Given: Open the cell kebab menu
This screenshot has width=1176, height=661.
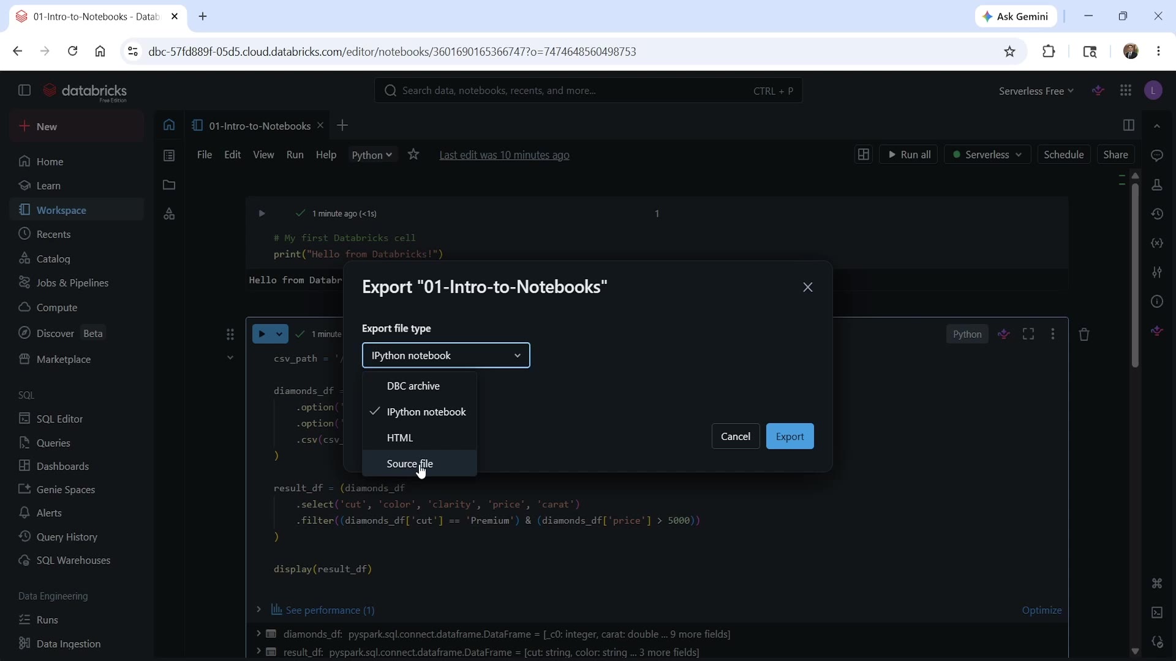Looking at the screenshot, I should pyautogui.click(x=1053, y=334).
